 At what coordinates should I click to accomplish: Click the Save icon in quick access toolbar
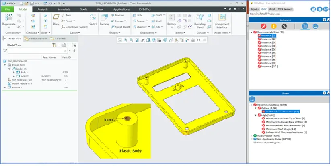32,4
